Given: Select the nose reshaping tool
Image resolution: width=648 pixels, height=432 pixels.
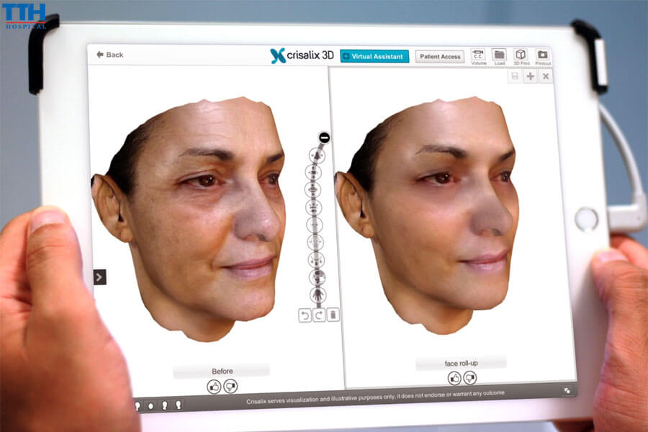Looking at the screenshot, I should [317, 156].
